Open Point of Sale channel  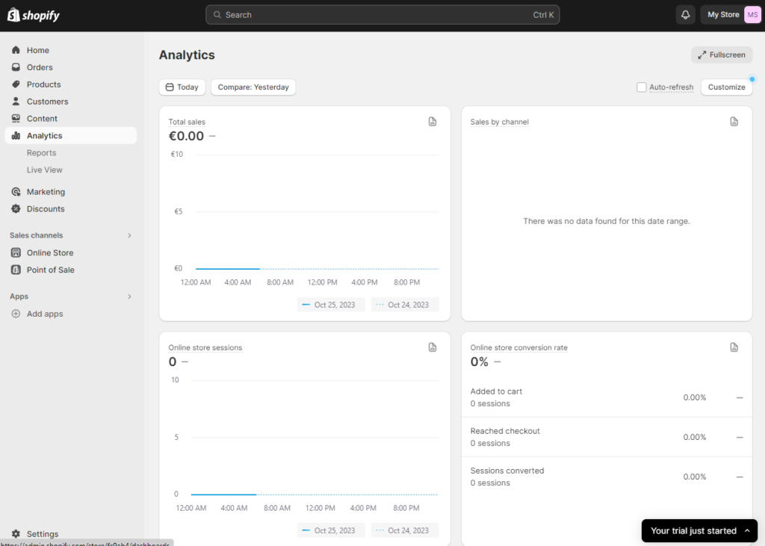point(71,270)
